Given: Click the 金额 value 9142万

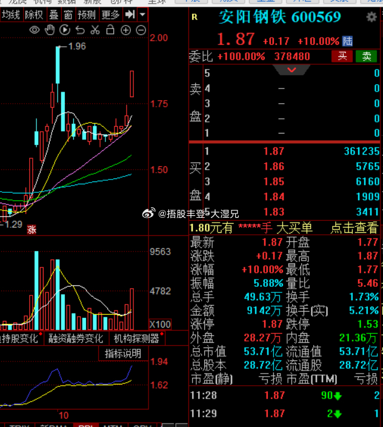Looking at the screenshot, I should 264,311.
